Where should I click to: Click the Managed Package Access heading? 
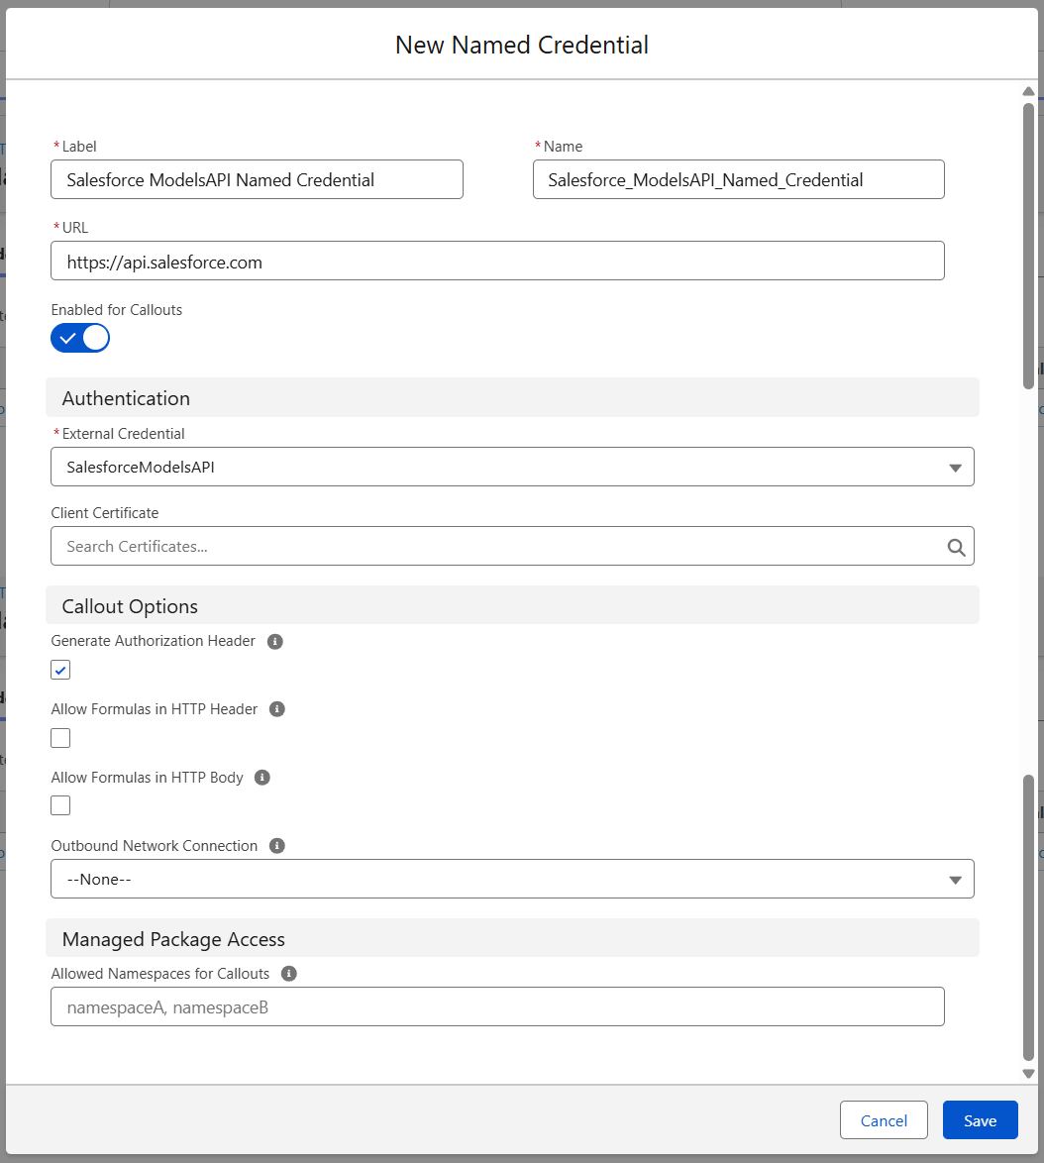(173, 939)
